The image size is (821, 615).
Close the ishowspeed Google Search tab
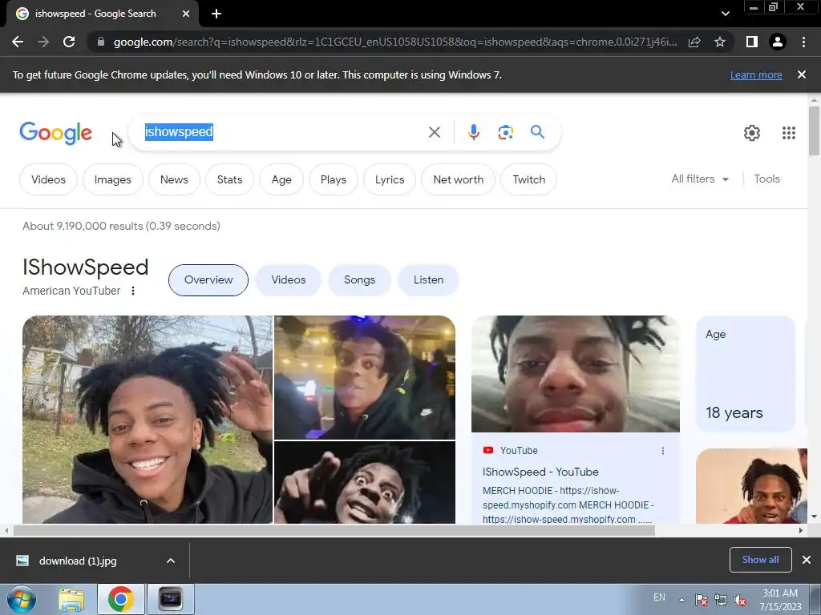(x=186, y=14)
